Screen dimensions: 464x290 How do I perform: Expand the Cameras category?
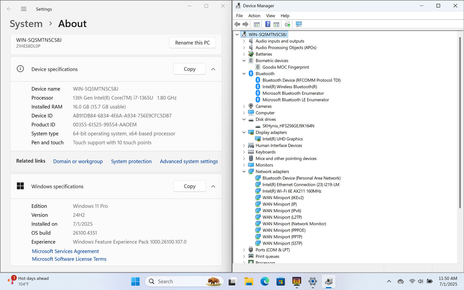244,106
